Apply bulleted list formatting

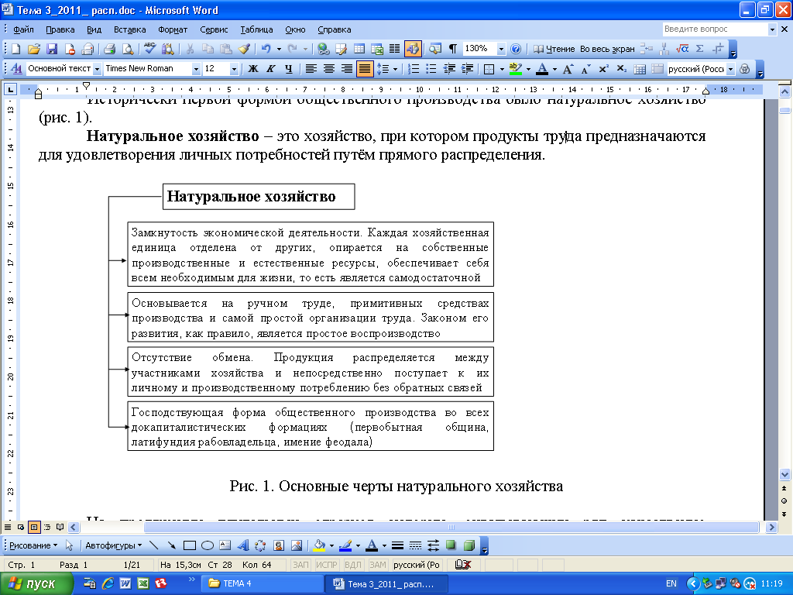(x=431, y=69)
